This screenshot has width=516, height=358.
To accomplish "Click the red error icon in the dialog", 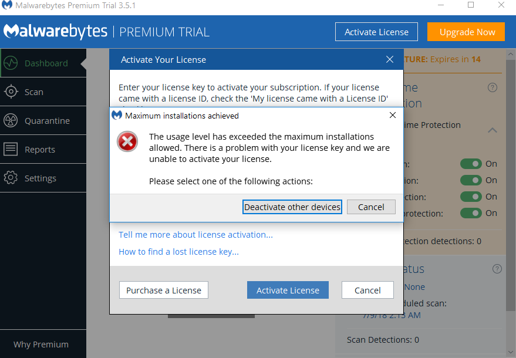I will coord(127,141).
